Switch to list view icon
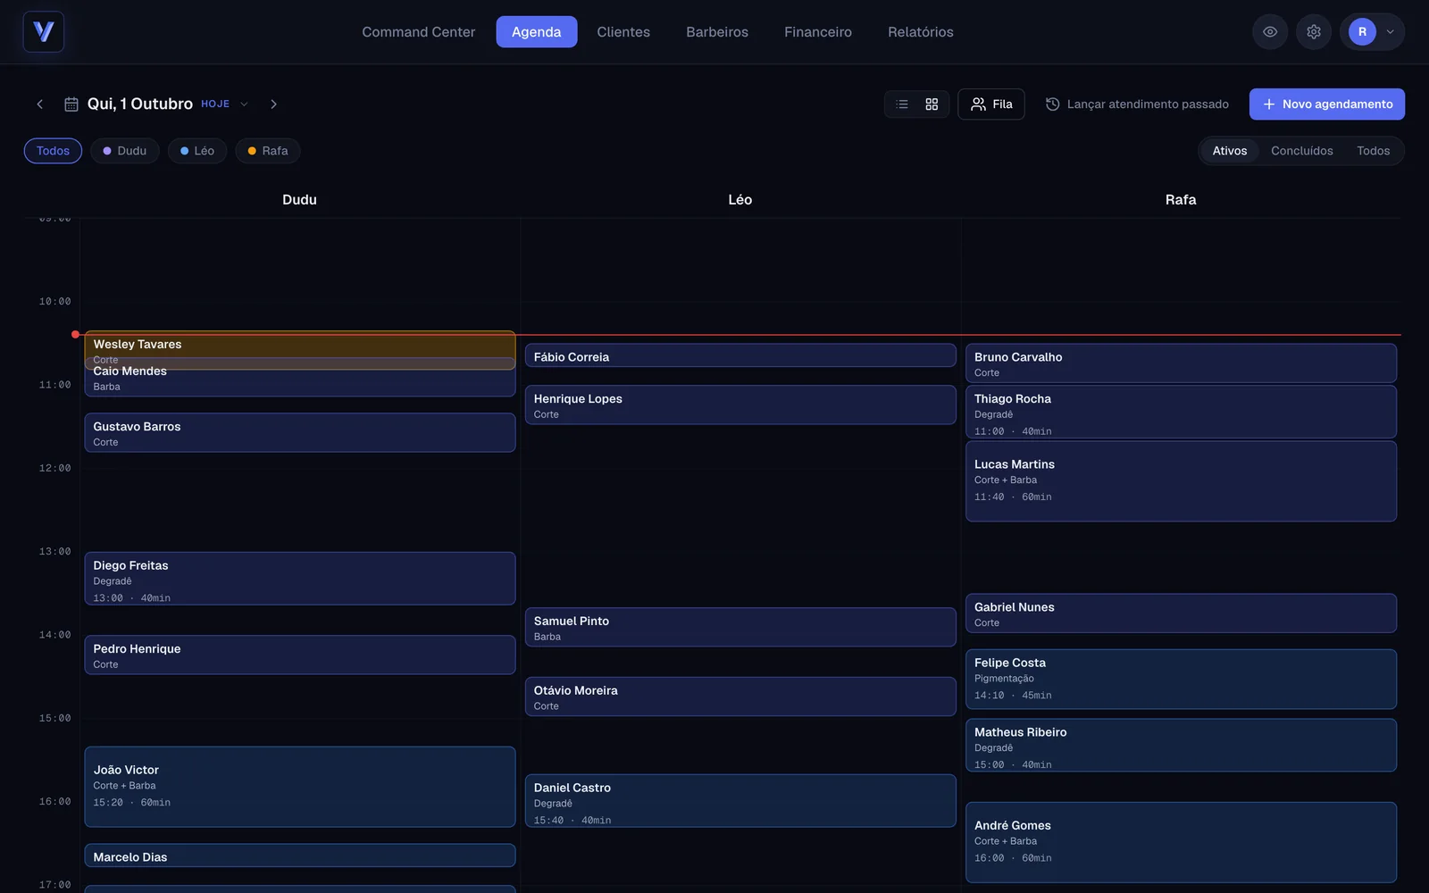 (902, 104)
